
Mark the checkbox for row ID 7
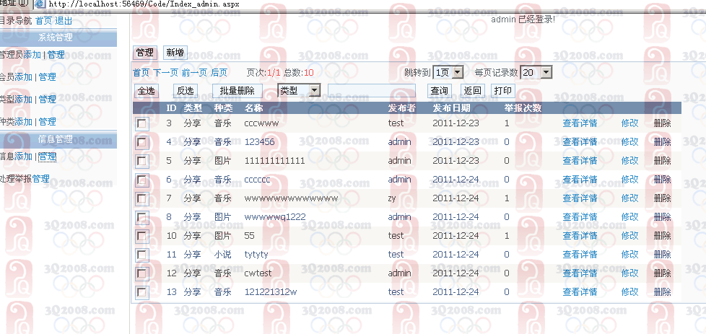(141, 198)
